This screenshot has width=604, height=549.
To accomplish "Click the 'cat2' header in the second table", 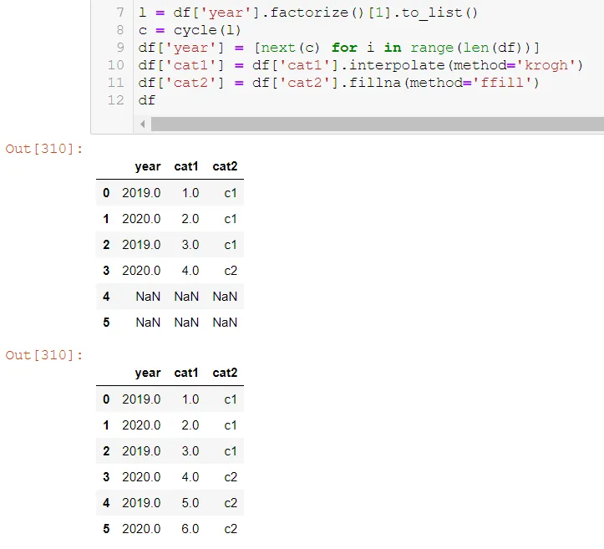I will point(225,373).
